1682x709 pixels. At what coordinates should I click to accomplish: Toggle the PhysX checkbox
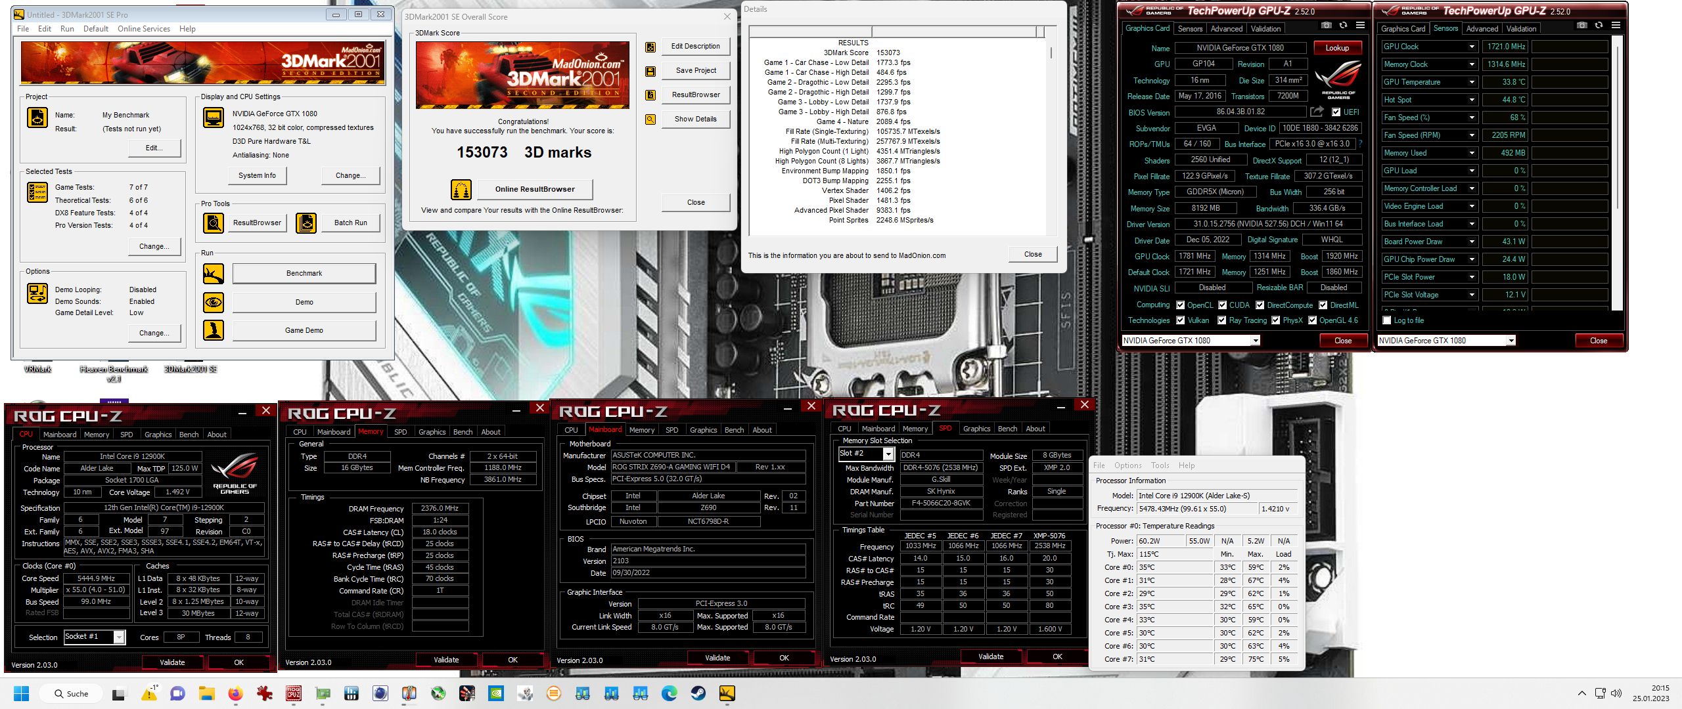click(x=1275, y=320)
